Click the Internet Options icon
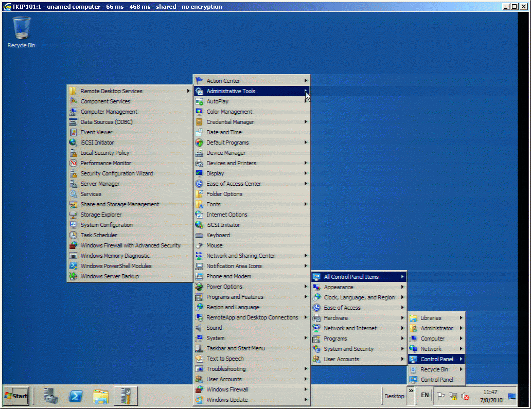The width and height of the screenshot is (531, 409). 199,215
